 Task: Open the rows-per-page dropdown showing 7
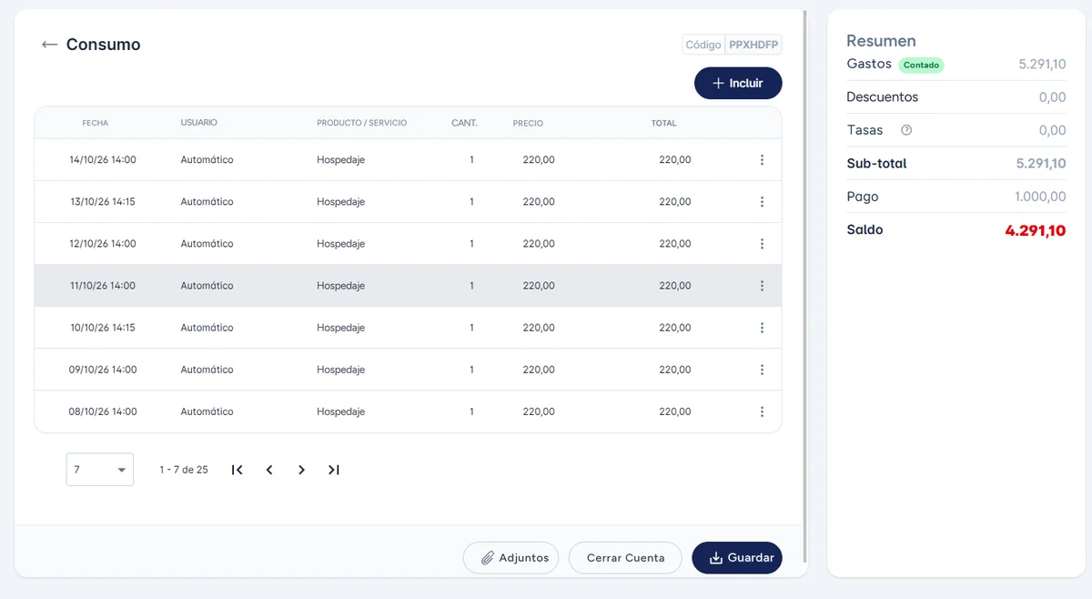pos(100,470)
